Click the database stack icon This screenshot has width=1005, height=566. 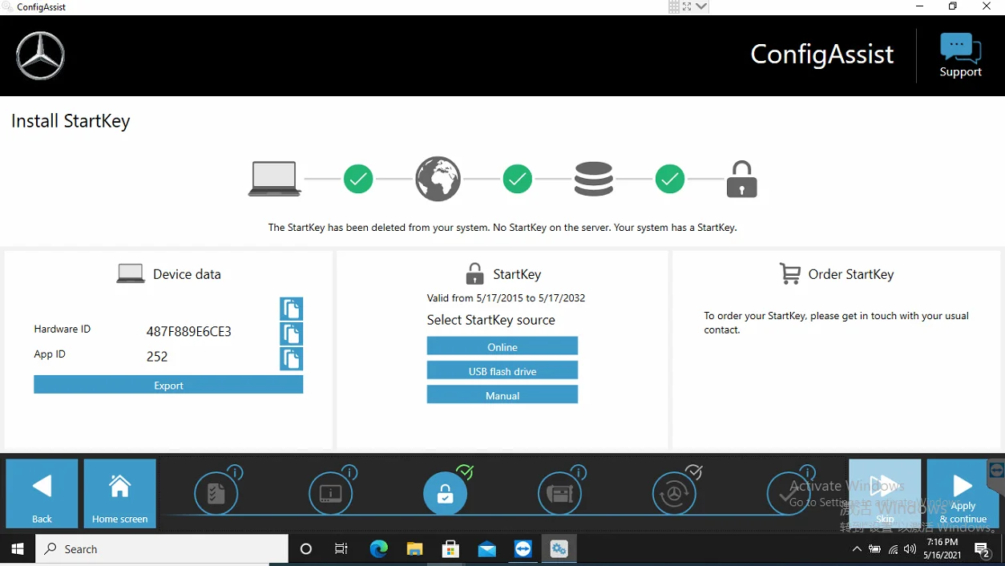click(594, 179)
